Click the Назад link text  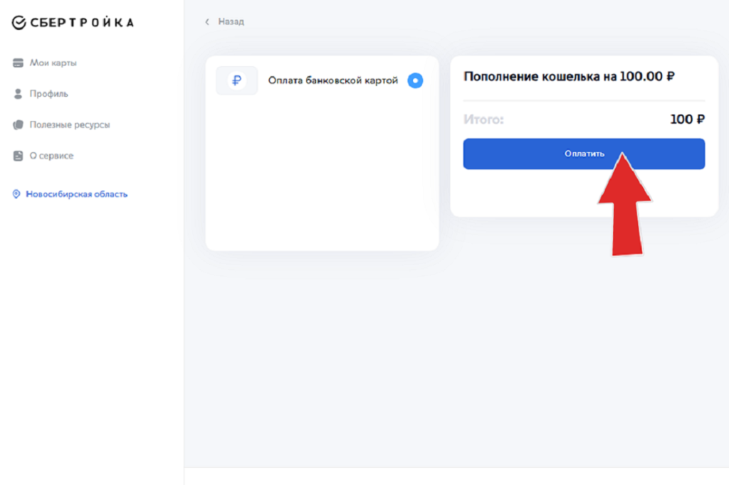point(231,22)
